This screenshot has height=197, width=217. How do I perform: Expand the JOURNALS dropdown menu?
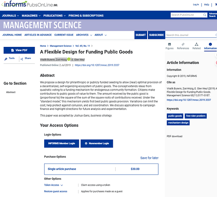coord(10,16)
